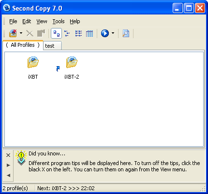
Task: Click the window resize grip corner
Action: 203,189
